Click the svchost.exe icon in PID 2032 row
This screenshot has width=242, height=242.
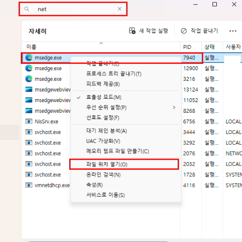(x=29, y=164)
